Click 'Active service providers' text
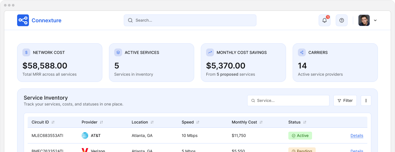 (320, 74)
